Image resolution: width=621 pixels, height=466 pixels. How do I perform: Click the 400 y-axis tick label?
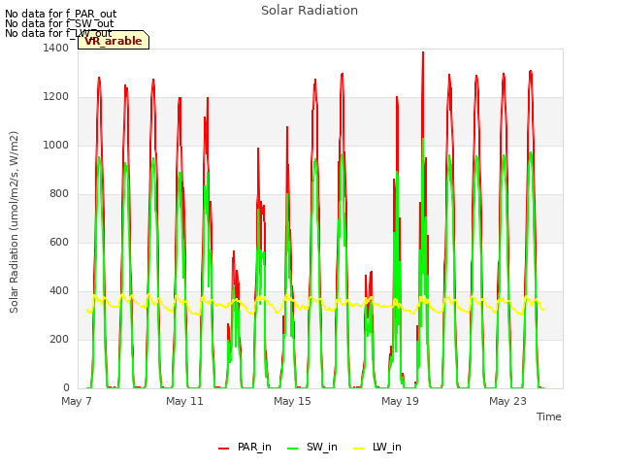[x=59, y=291]
